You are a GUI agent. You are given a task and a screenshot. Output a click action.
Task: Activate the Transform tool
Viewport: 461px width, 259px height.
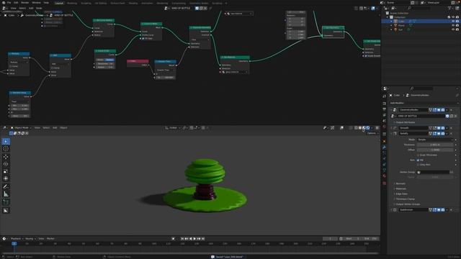point(6,178)
